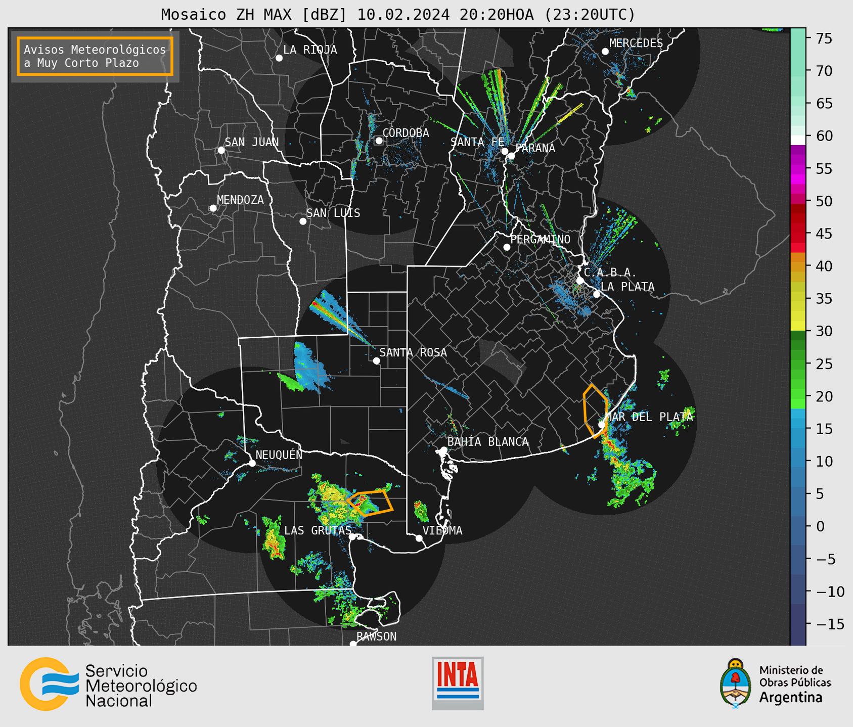
Task: Click the Viedma city marker dot
Action: point(419,538)
